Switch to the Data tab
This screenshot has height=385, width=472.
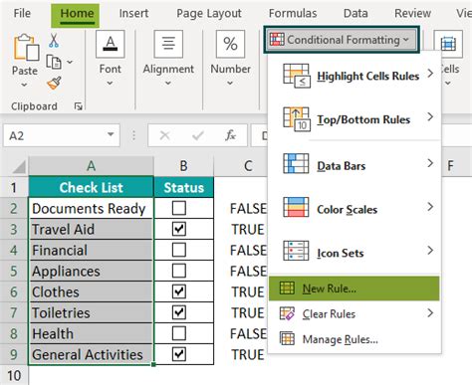click(355, 14)
